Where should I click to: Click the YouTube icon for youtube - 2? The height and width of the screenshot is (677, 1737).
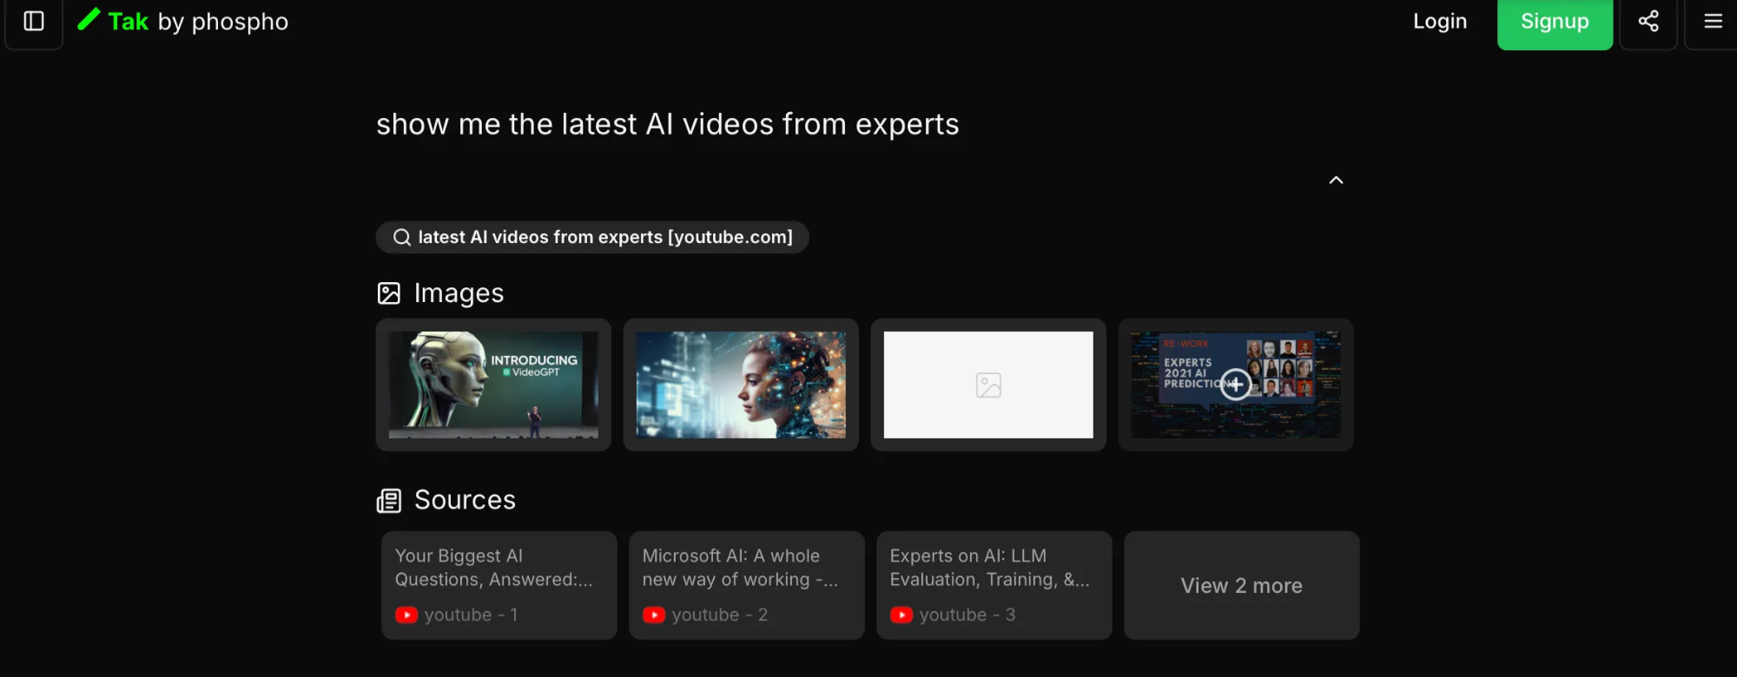click(654, 615)
